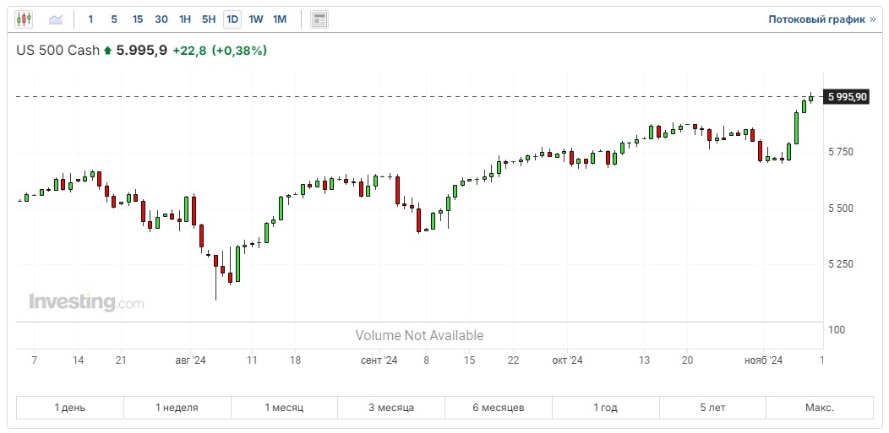Image resolution: width=889 pixels, height=433 pixels.
Task: Show the 1 год range
Action: coord(606,408)
